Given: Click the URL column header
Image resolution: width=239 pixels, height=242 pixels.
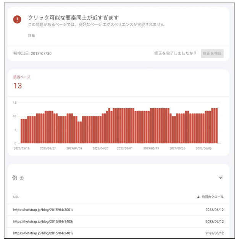Looking at the screenshot, I should [x=16, y=197].
